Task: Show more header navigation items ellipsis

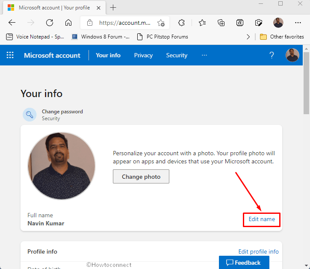Action: tap(204, 55)
